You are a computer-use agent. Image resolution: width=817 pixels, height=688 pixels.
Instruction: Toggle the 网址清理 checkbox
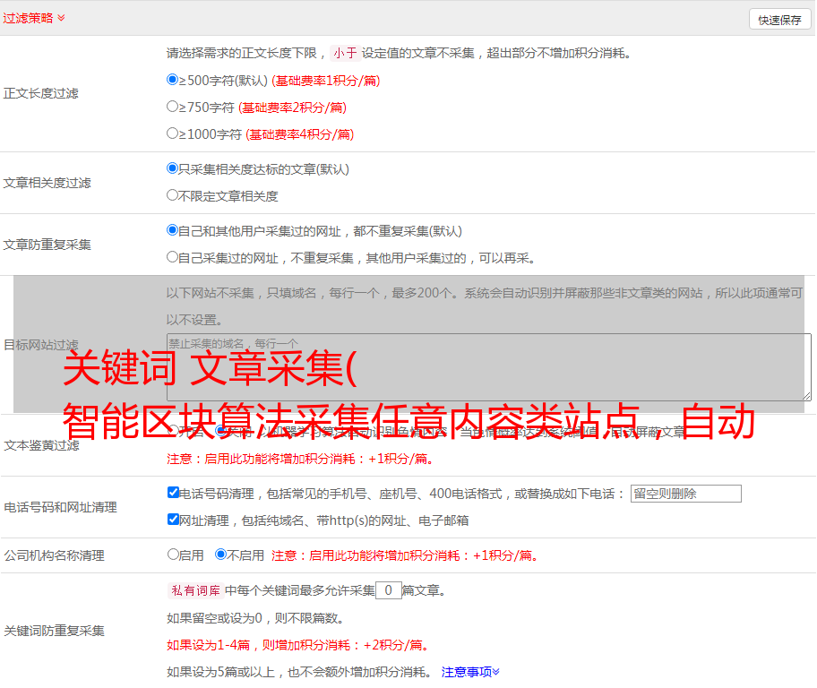[174, 519]
